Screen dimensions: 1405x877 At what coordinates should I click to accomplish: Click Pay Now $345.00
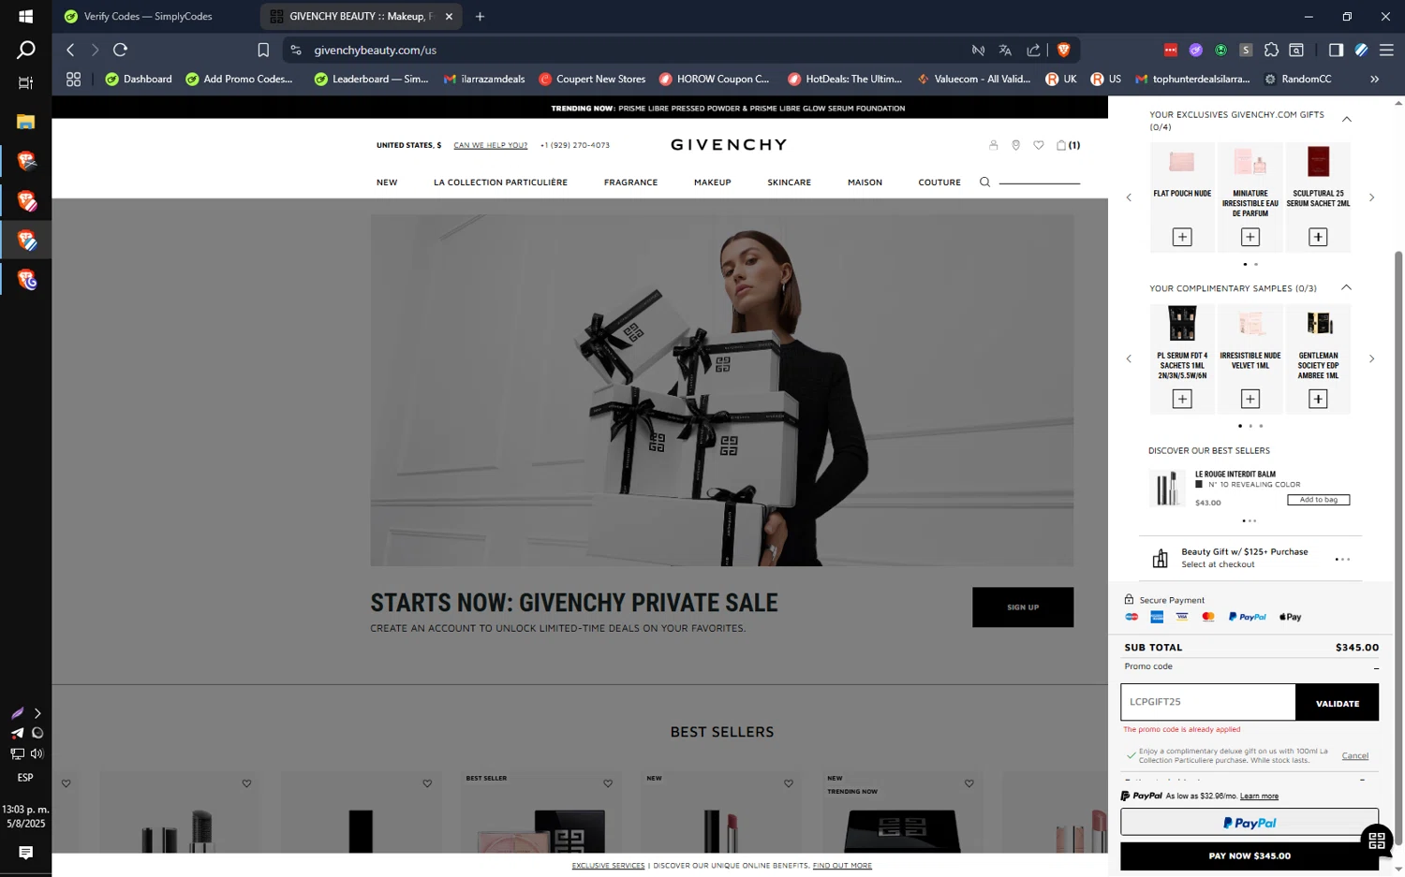[1250, 855]
